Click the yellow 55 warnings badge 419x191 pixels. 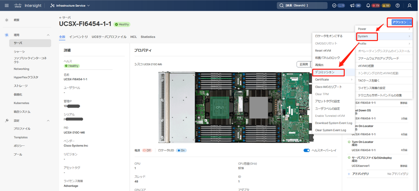386,5
